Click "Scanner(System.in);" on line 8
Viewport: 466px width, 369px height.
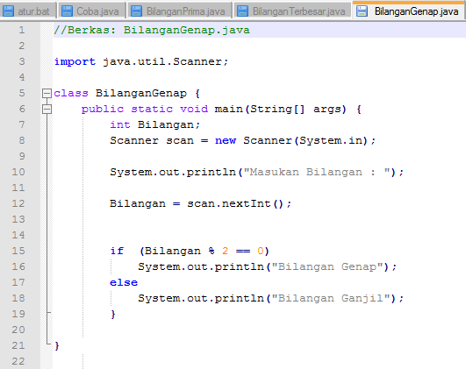click(x=310, y=140)
